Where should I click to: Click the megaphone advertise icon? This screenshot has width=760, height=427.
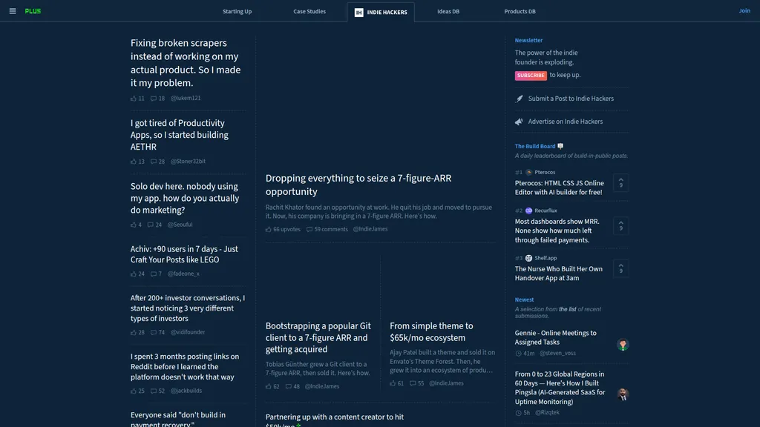tap(519, 122)
